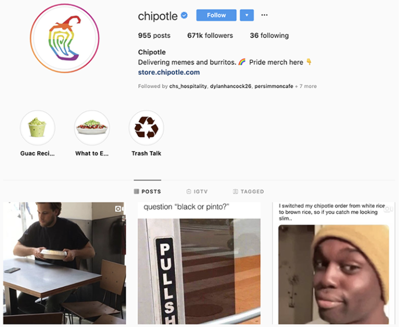View the What to Eat highlight bowl icon
The width and height of the screenshot is (401, 327).
(92, 128)
